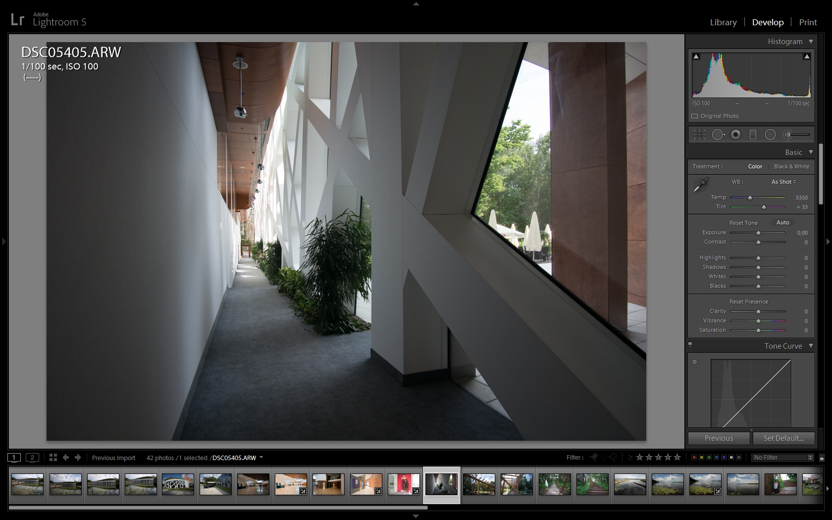
Task: Toggle shadow clipping indicator in histogram
Action: pos(696,56)
